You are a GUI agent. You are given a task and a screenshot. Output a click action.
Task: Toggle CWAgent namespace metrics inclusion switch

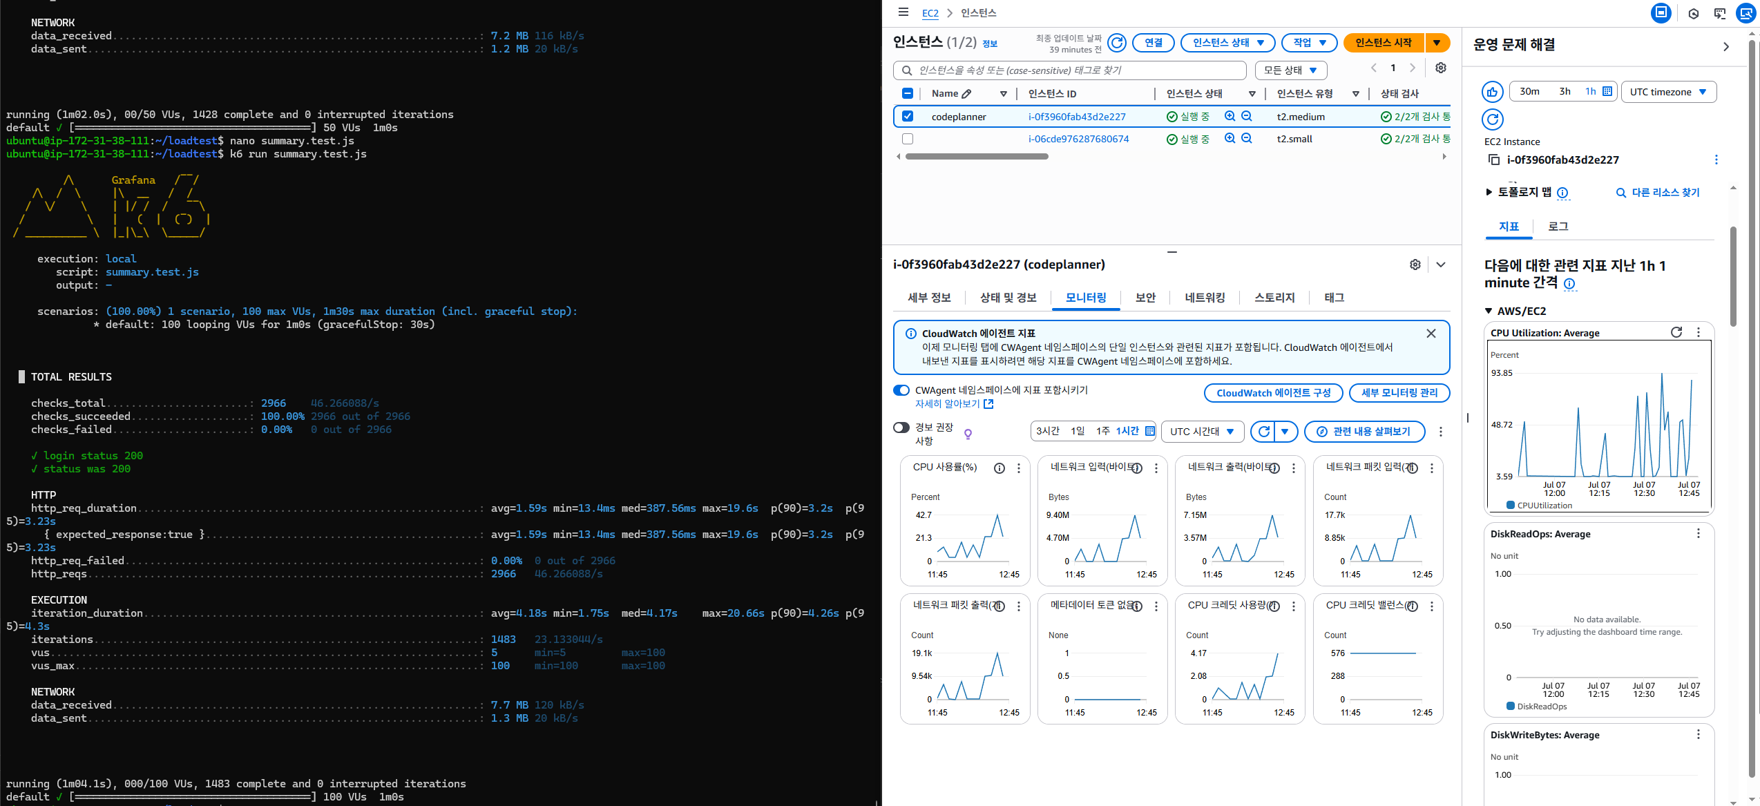click(x=901, y=390)
